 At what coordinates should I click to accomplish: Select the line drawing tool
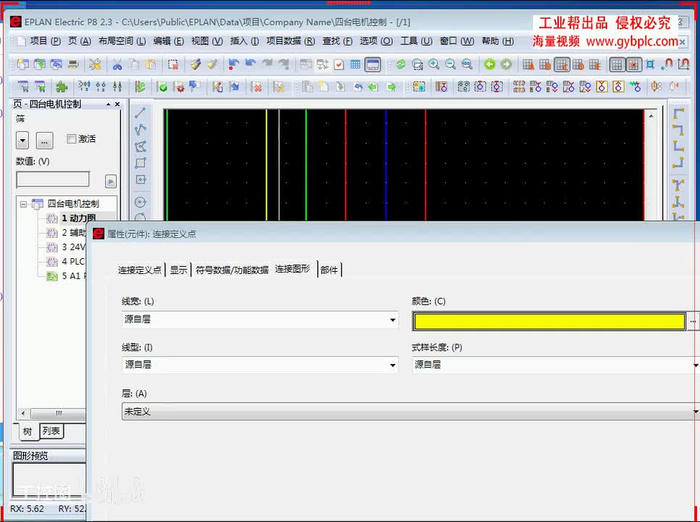[x=140, y=113]
